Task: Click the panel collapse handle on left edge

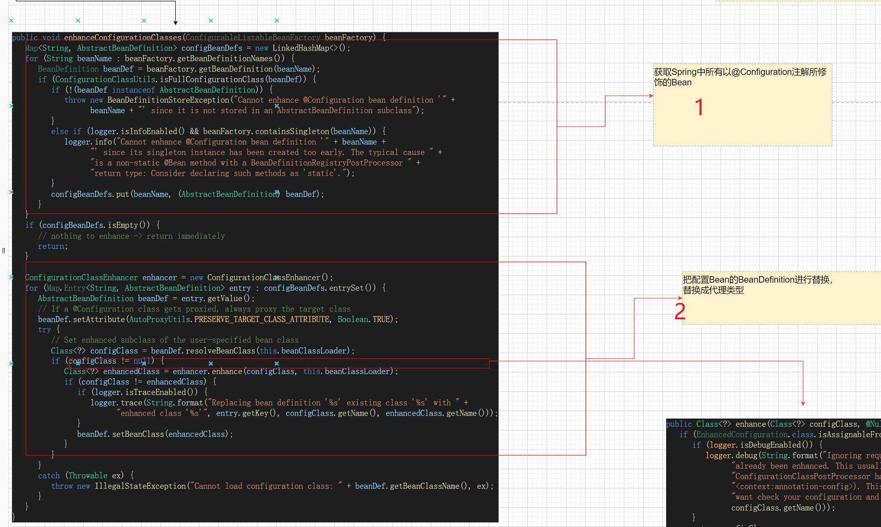Action: click(4, 251)
